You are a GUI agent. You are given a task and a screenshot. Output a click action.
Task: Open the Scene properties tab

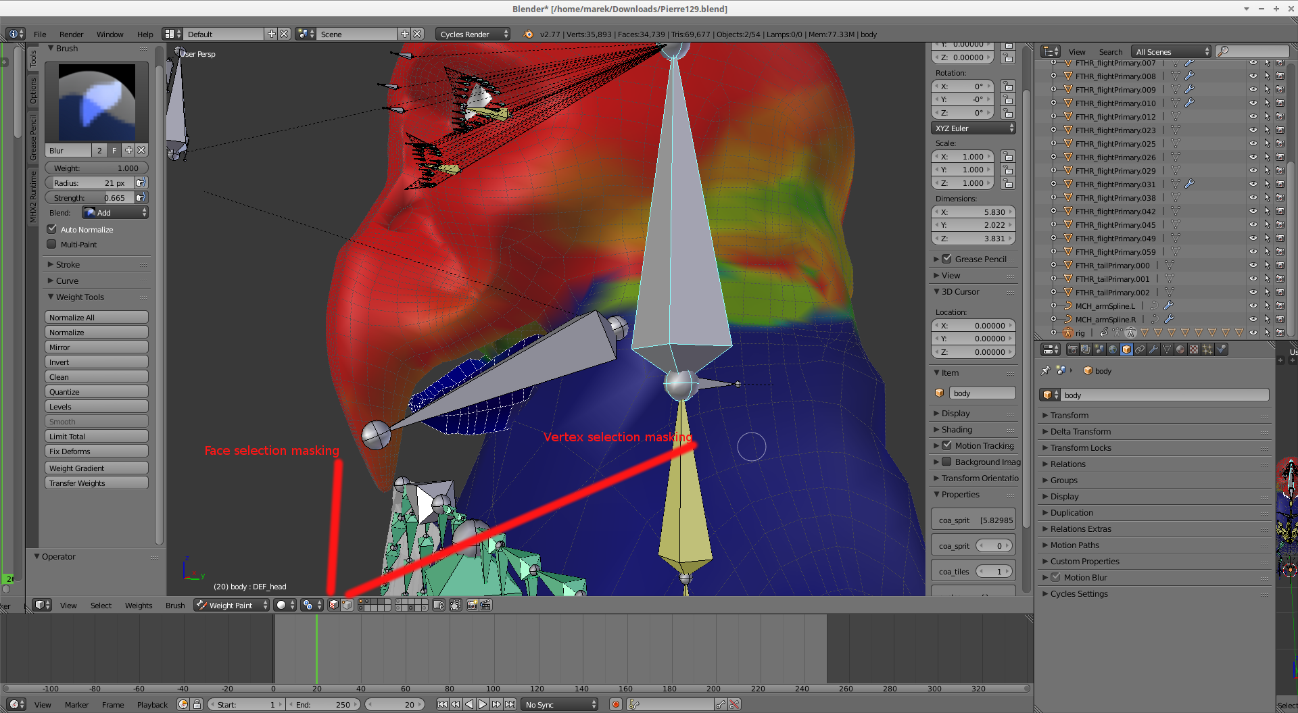[x=1099, y=349]
